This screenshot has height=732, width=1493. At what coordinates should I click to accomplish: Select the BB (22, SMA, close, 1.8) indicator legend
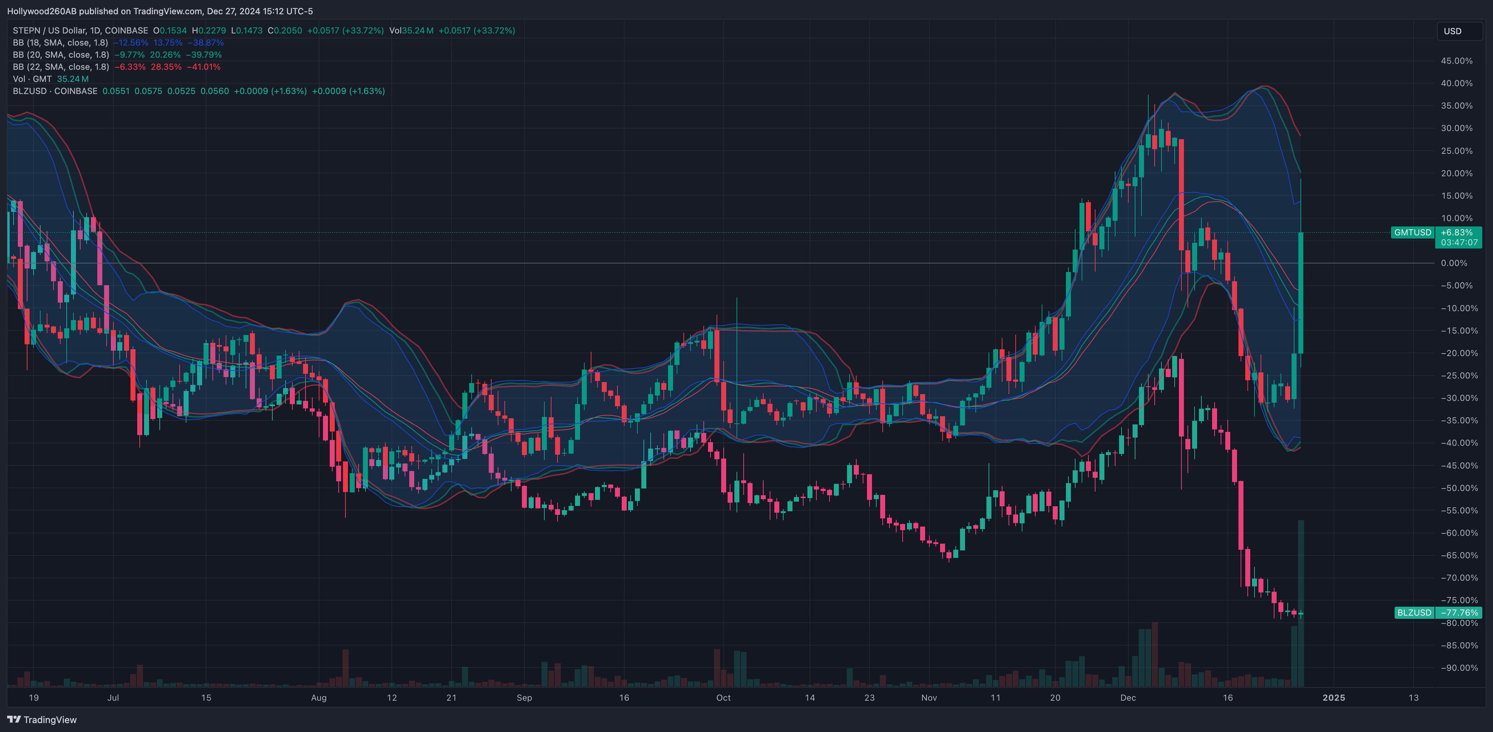[61, 67]
